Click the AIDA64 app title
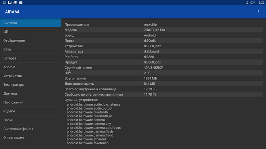The height and width of the screenshot is (149, 266). tap(12, 12)
